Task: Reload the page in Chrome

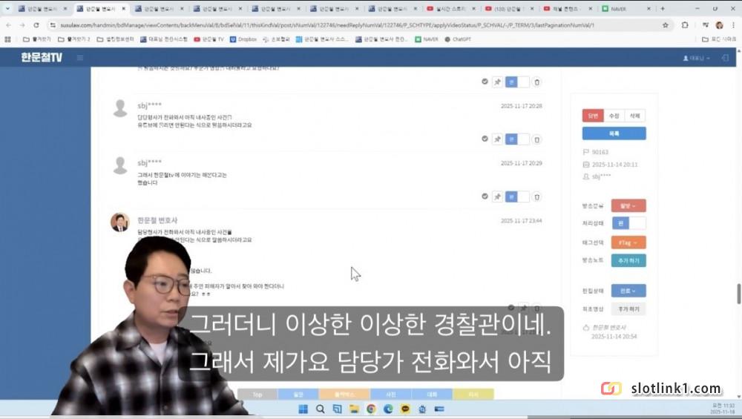Action: tap(36, 25)
